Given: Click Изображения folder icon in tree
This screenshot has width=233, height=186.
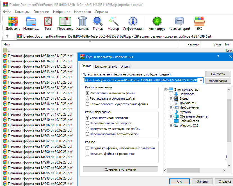Looking at the screenshot, I should pyautogui.click(x=176, y=107).
